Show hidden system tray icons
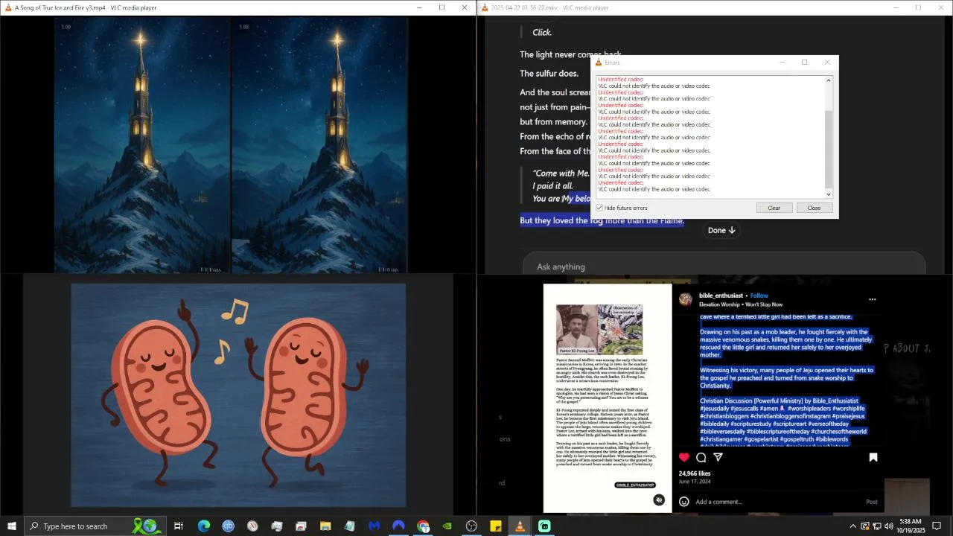Screen dimensions: 953x536 coord(852,526)
